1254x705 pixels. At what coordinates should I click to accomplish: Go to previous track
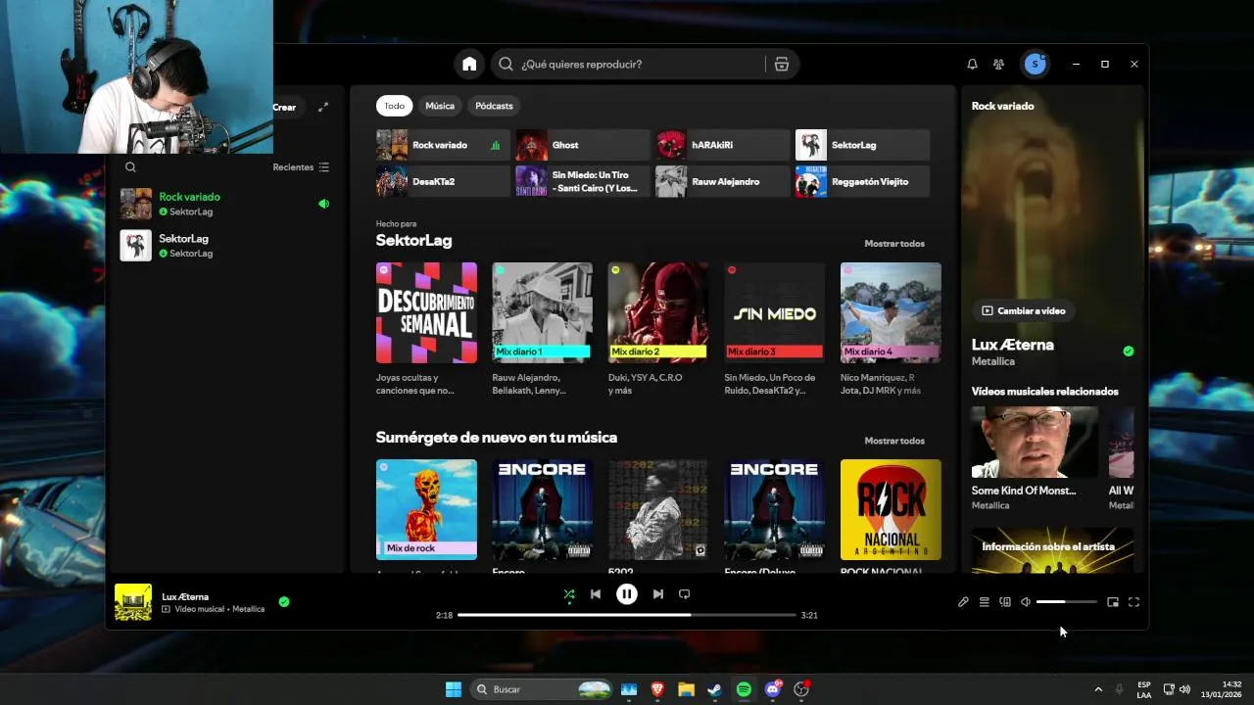(596, 593)
